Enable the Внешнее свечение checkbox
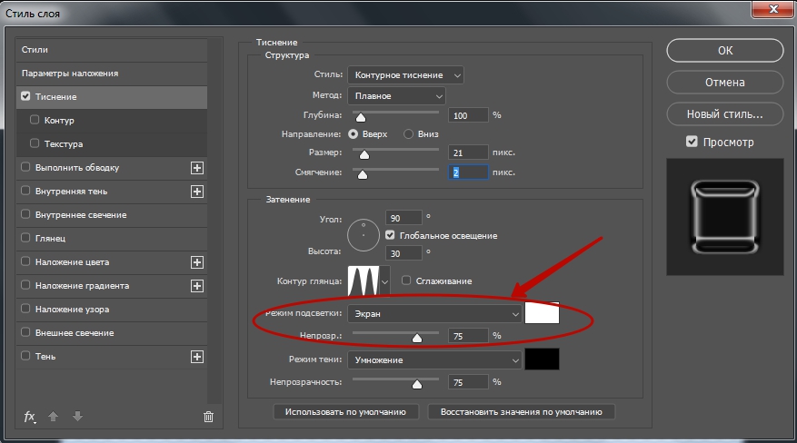Image resolution: width=797 pixels, height=443 pixels. point(25,332)
